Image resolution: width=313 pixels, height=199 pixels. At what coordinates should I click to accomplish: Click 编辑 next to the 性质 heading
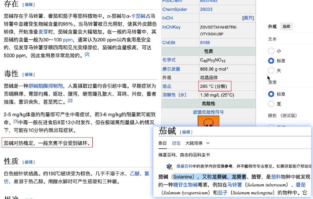pos(29,162)
